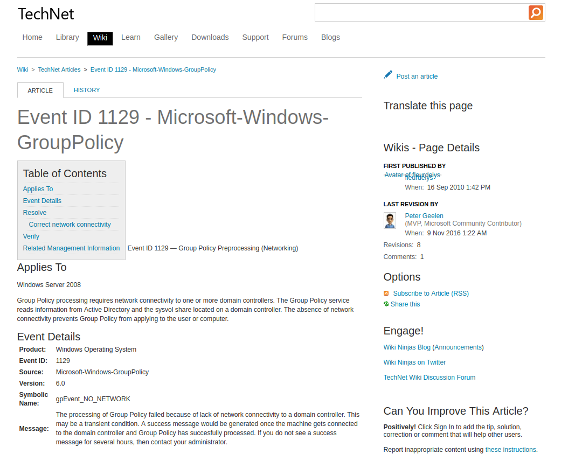Click the TechNet logo
The height and width of the screenshot is (461, 582).
(46, 14)
